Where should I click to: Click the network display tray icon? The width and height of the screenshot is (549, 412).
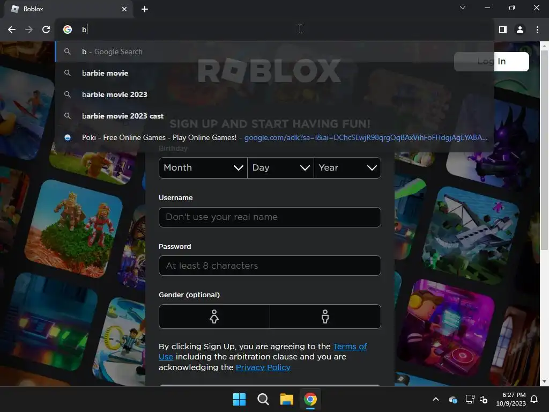[x=470, y=399]
